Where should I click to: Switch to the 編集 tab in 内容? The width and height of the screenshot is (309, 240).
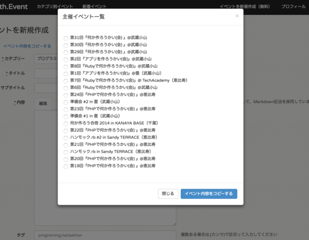(x=43, y=104)
